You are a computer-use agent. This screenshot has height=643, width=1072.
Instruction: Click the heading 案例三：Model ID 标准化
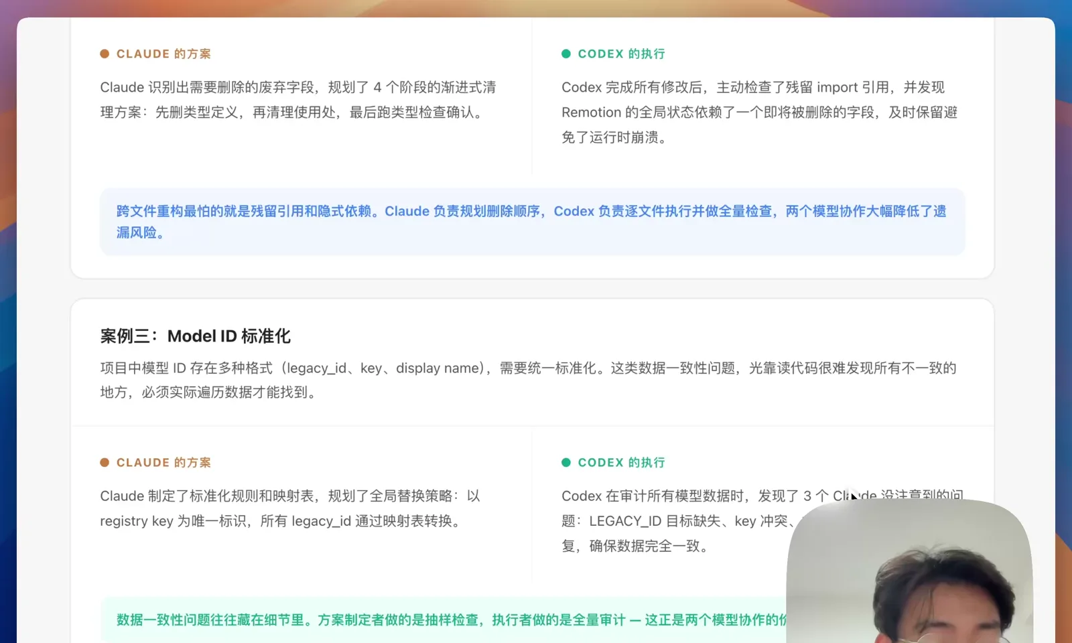pos(195,336)
